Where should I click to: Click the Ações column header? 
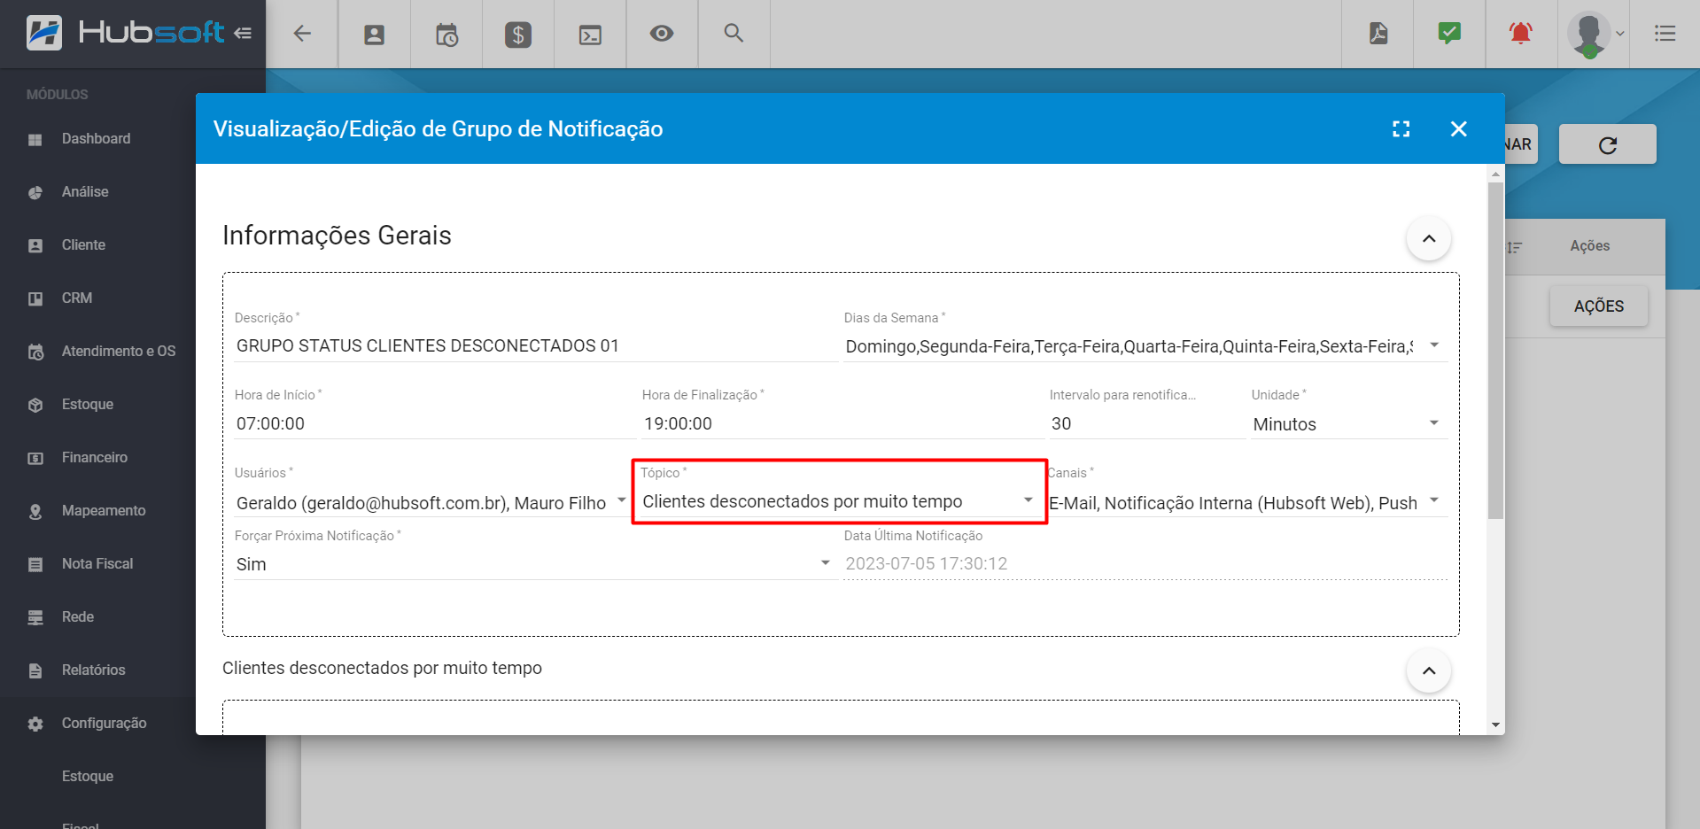pos(1589,246)
